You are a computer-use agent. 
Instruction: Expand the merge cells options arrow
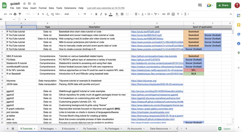pos(131,14)
